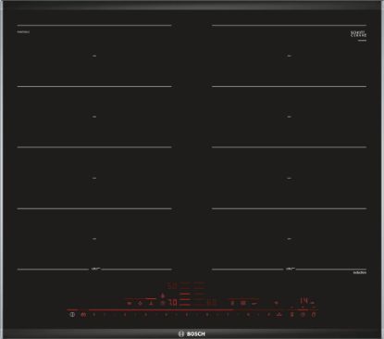Tap the main power on/off icon

coord(72,315)
